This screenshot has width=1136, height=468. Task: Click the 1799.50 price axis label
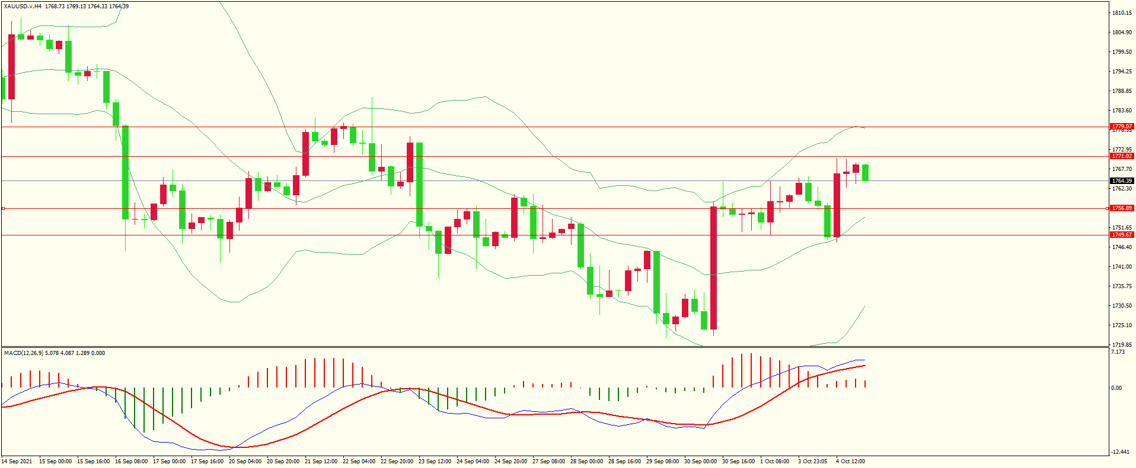1122,52
